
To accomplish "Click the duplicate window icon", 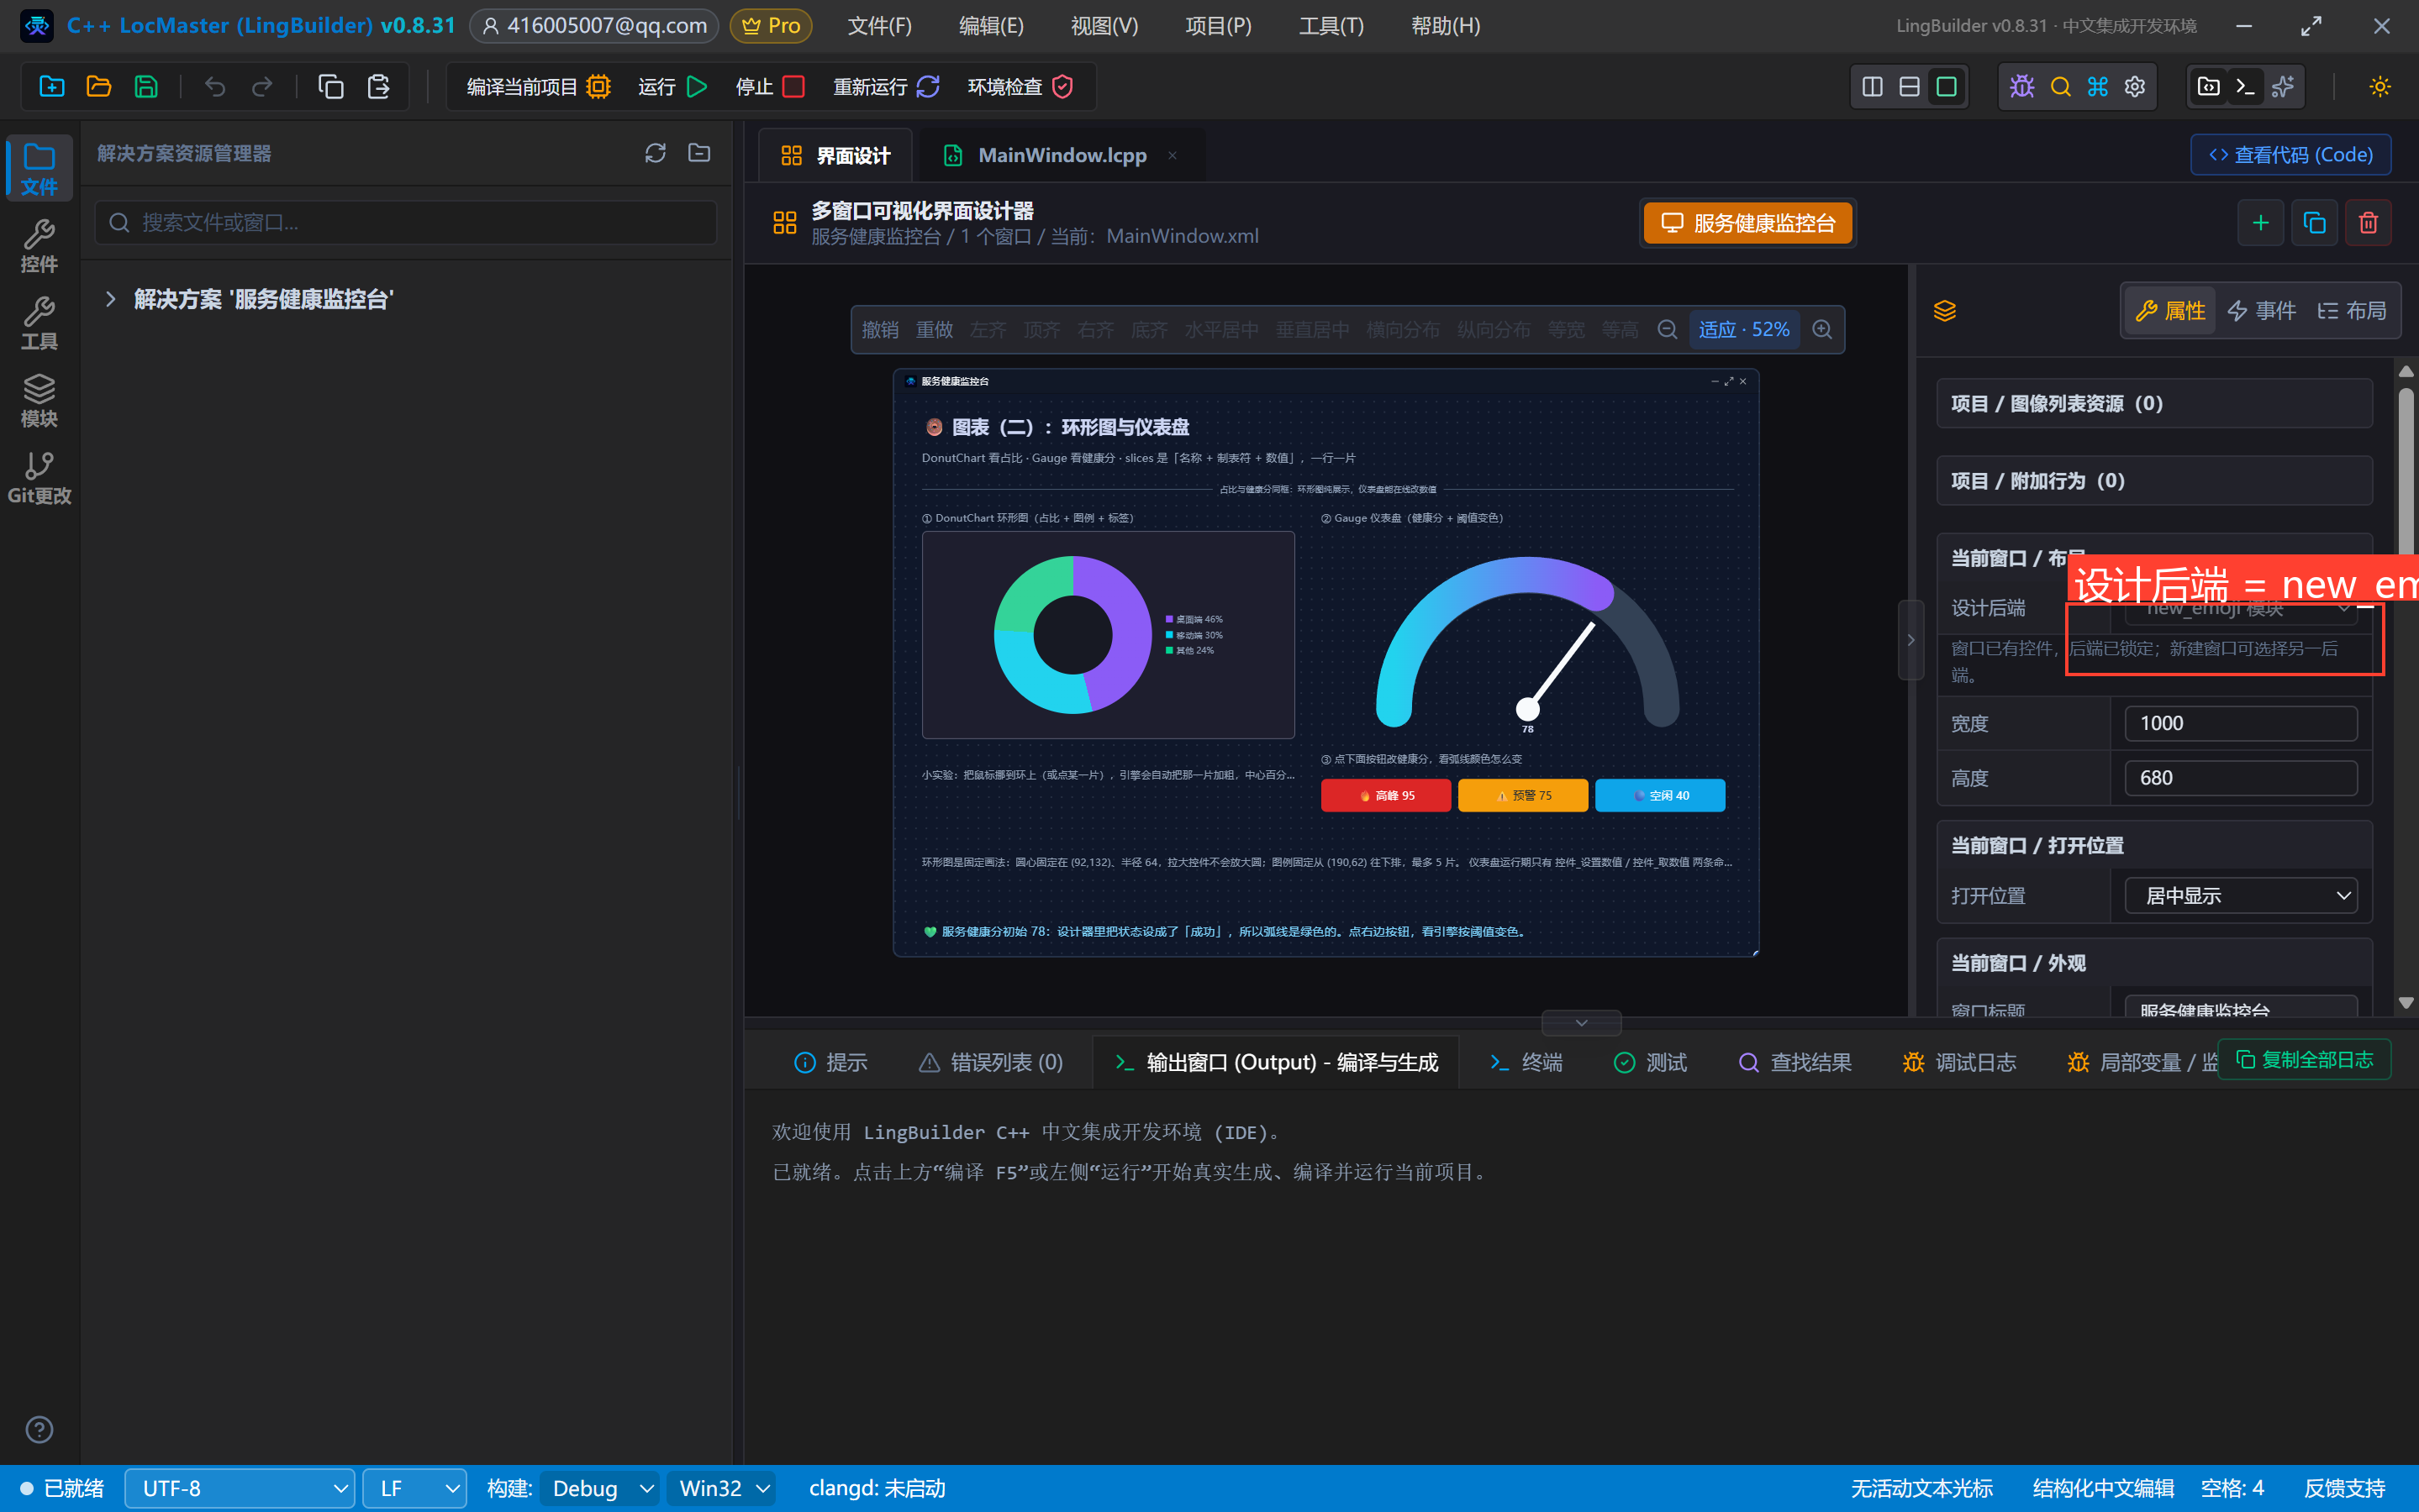I will click(2314, 223).
